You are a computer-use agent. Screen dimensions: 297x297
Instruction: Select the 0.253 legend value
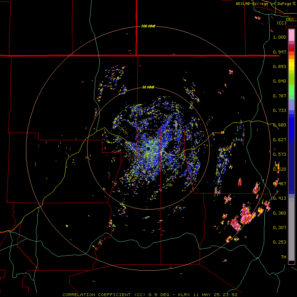click(280, 242)
